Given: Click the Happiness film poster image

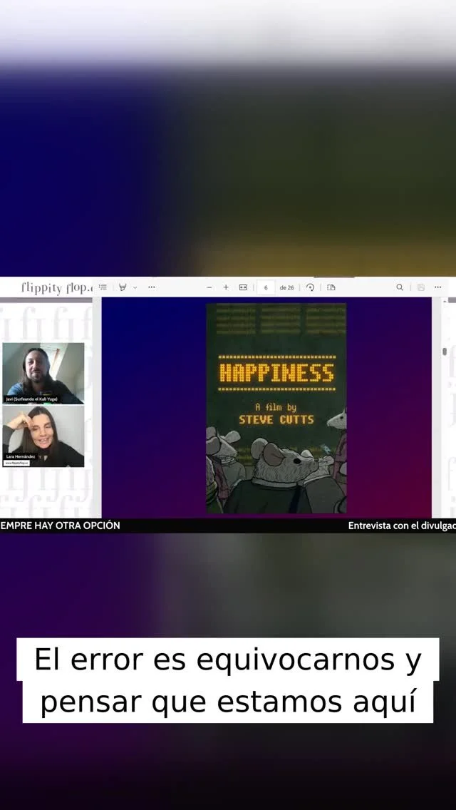Looking at the screenshot, I should point(276,408).
